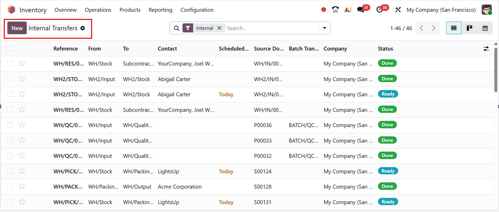Remove the Internal filter with its X
This screenshot has height=212, width=499.
(x=220, y=28)
